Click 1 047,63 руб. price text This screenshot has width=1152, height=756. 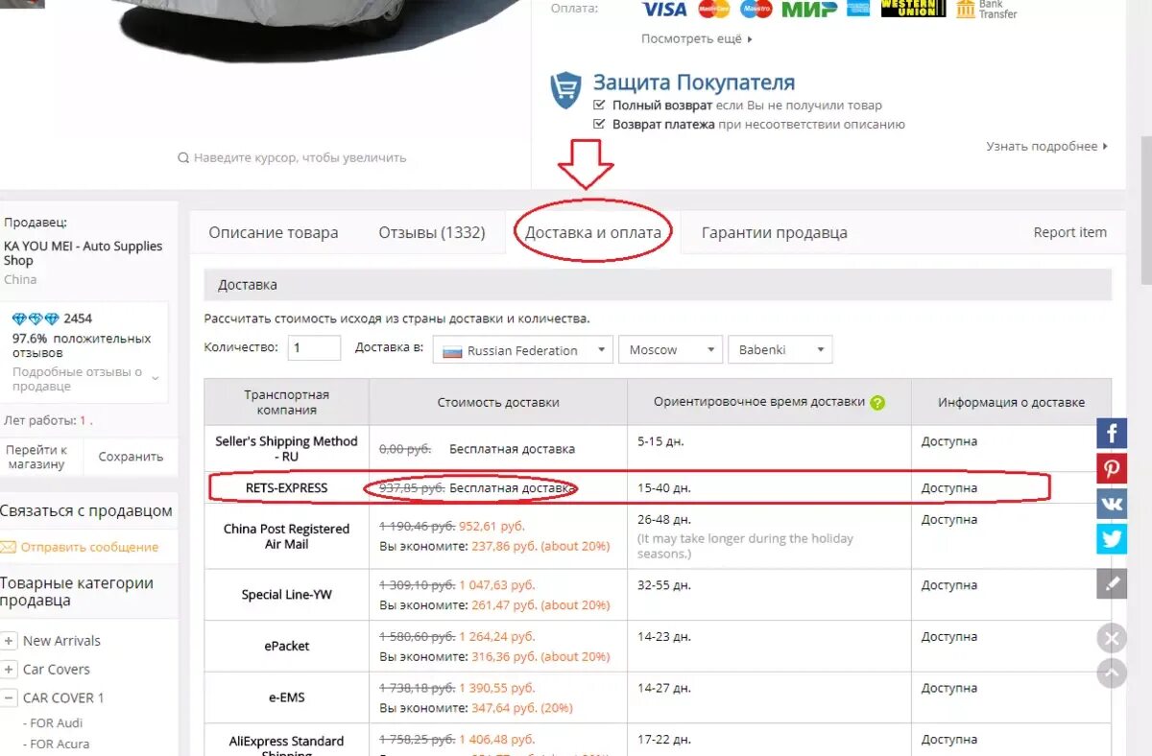pos(496,585)
